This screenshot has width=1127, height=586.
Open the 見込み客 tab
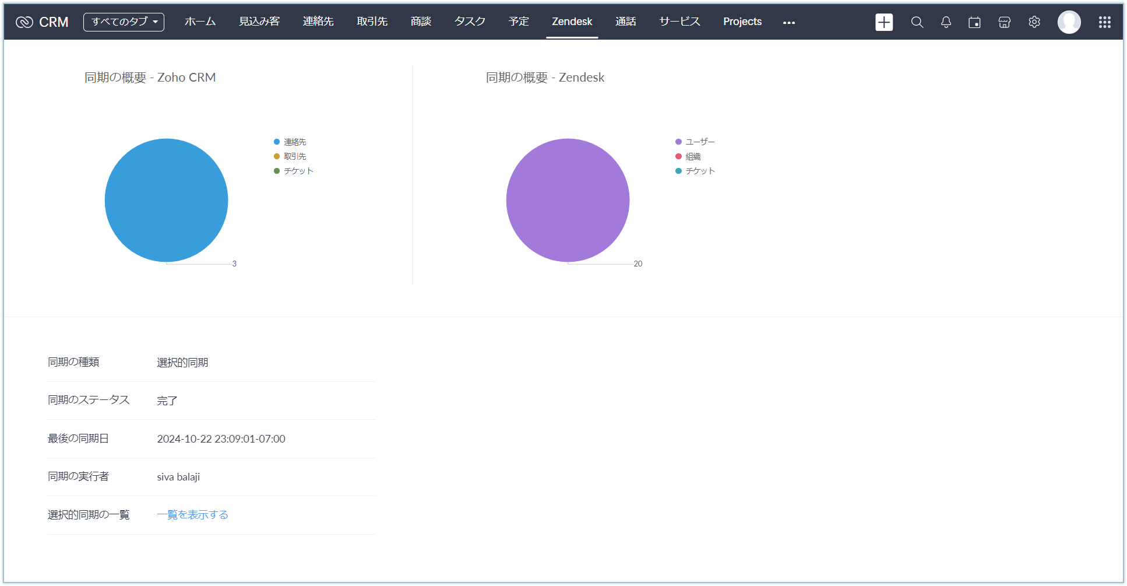(259, 22)
